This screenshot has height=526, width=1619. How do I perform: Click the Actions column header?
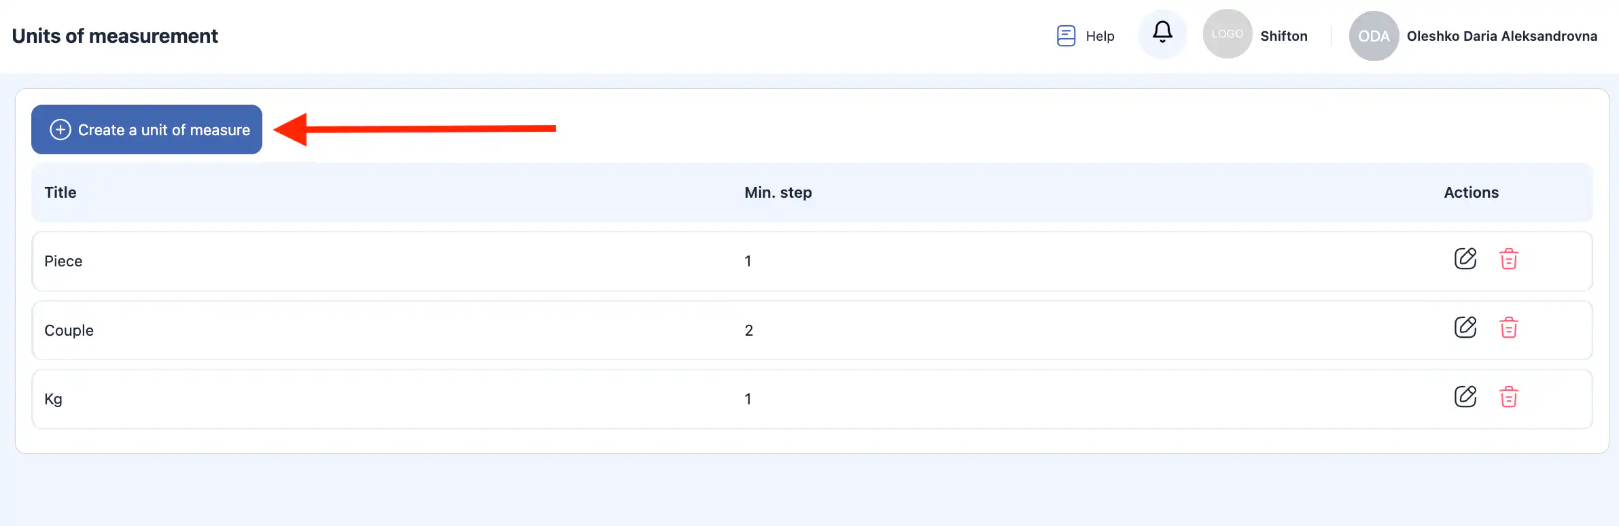pos(1471,192)
